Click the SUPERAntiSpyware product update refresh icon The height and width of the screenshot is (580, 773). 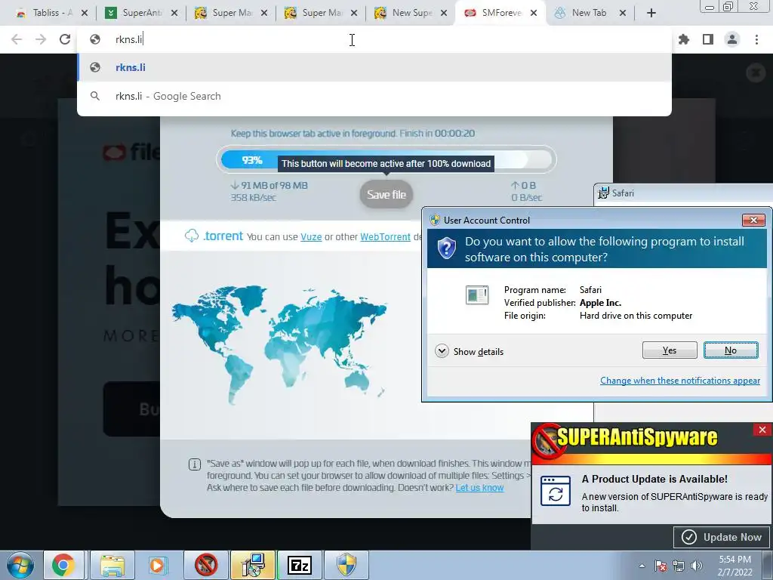click(x=556, y=491)
